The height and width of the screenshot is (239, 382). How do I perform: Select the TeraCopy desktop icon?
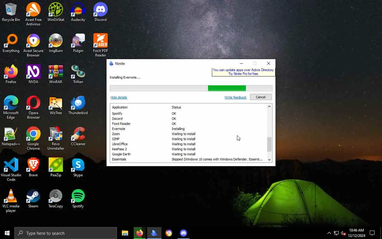pos(56,199)
